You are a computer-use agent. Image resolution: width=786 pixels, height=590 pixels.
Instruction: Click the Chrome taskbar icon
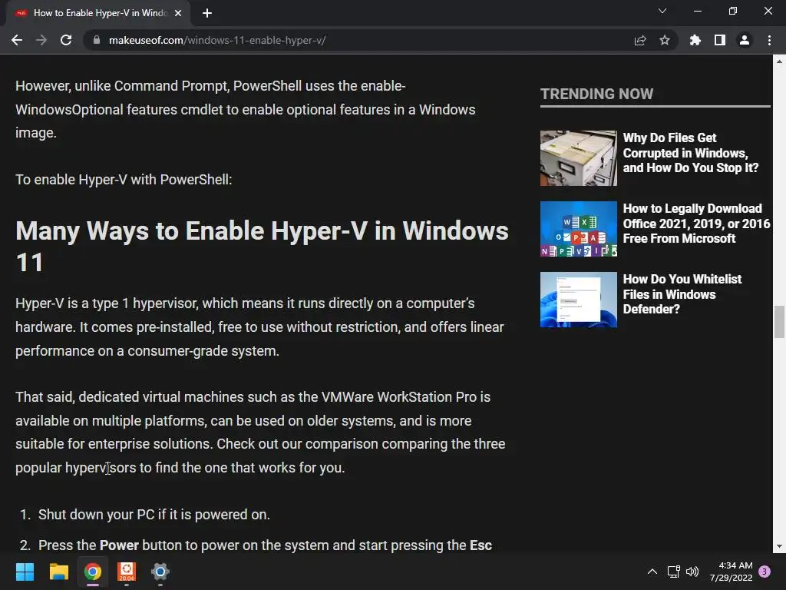(x=93, y=572)
